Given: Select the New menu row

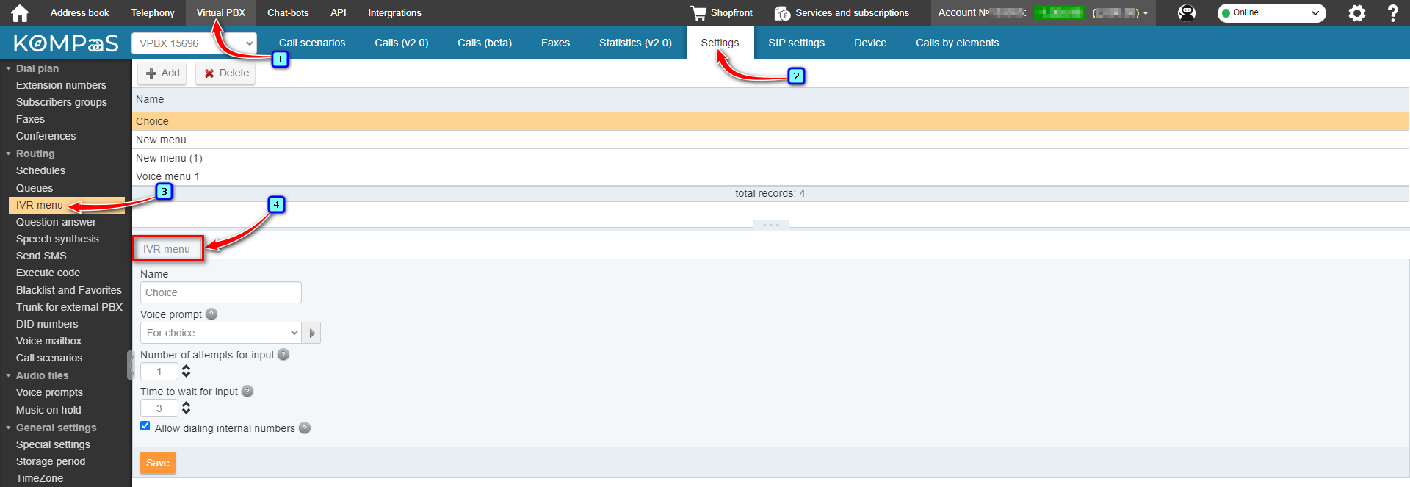Looking at the screenshot, I should click(x=770, y=140).
